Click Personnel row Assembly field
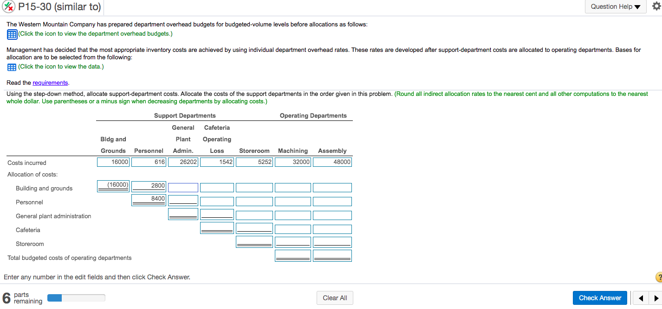Image resolution: width=662 pixels, height=309 pixels. (332, 202)
